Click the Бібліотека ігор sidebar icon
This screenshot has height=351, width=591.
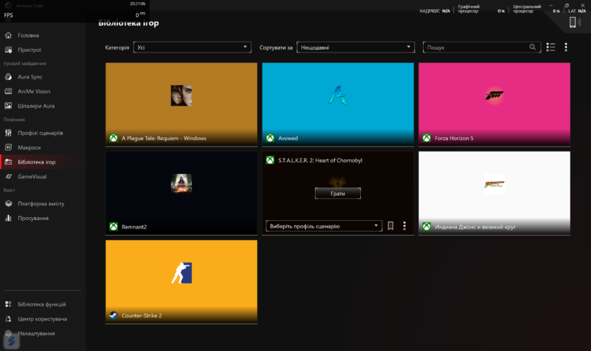(x=8, y=162)
